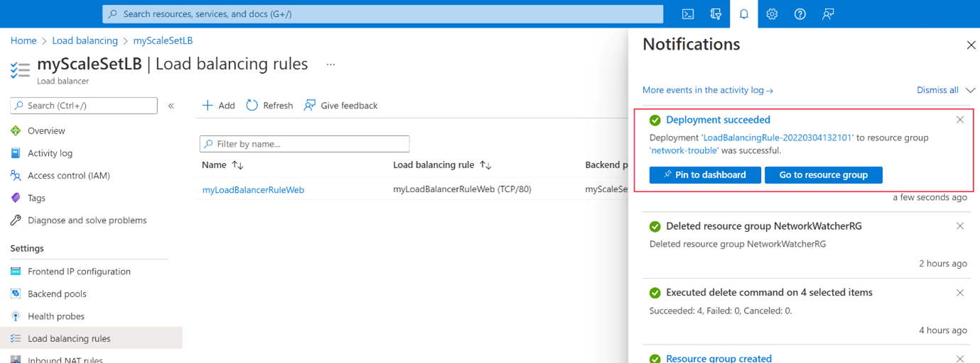Image resolution: width=980 pixels, height=363 pixels.
Task: Dismiss the Deleted resource group NetworkWatcherRG notification
Action: pyautogui.click(x=960, y=226)
